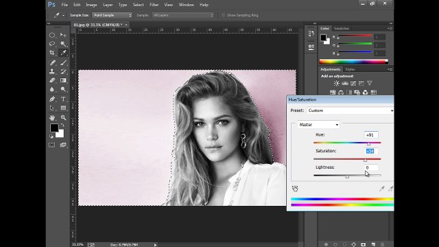
Task: Click the Hue slider track
Action: tap(347, 143)
